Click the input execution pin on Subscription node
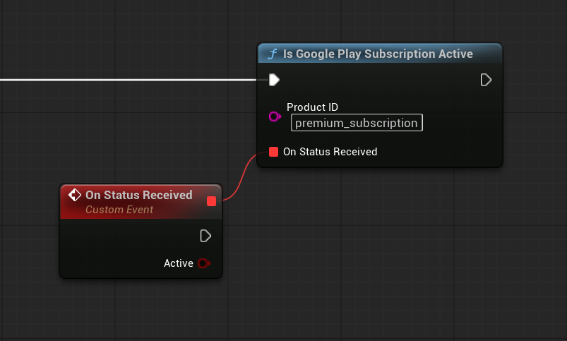Viewport: 567px width, 341px height. tap(274, 80)
